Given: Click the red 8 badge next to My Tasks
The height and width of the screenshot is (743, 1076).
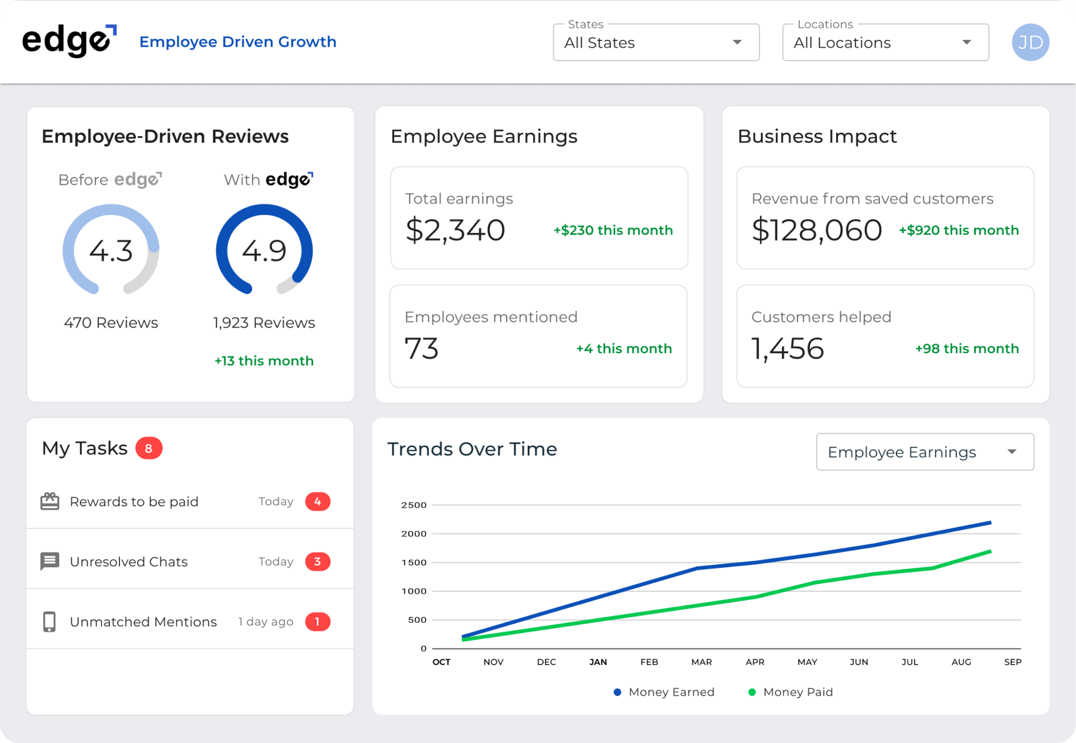Looking at the screenshot, I should 148,448.
